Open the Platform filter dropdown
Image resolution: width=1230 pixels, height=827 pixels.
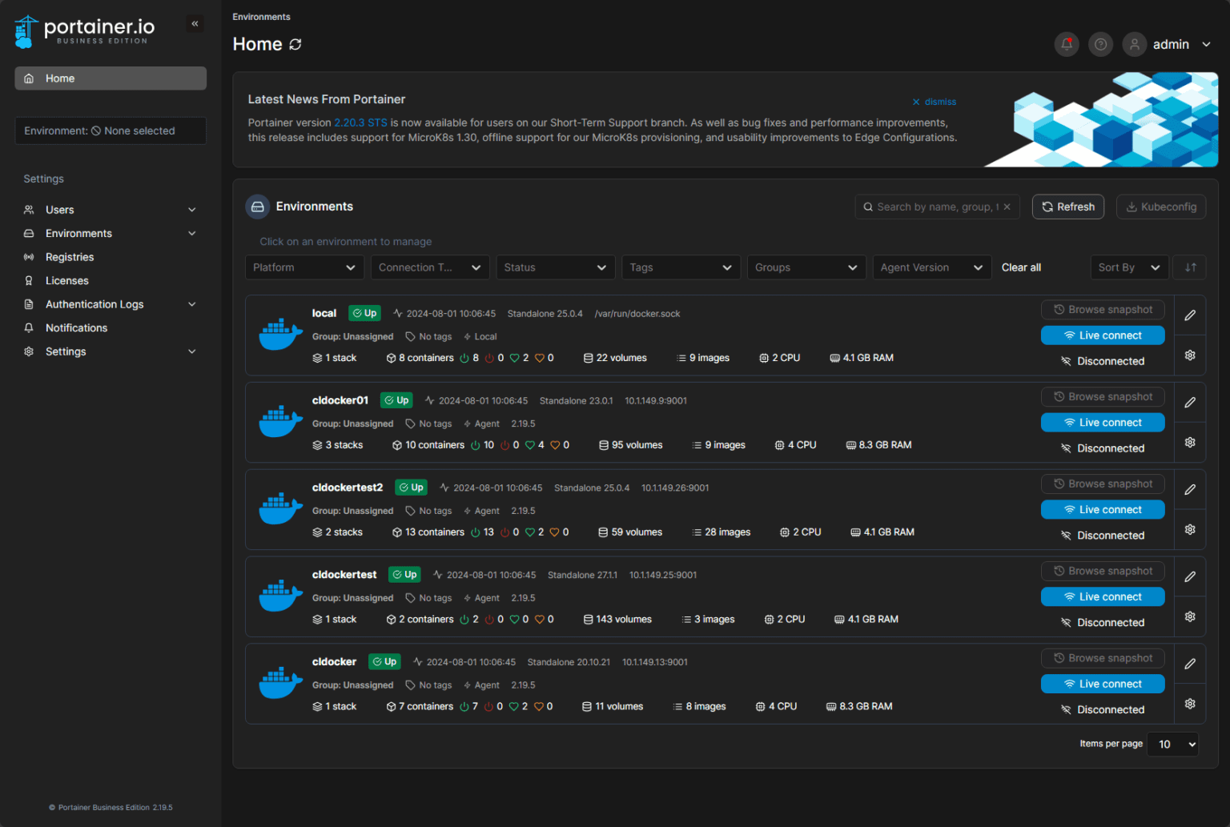304,267
